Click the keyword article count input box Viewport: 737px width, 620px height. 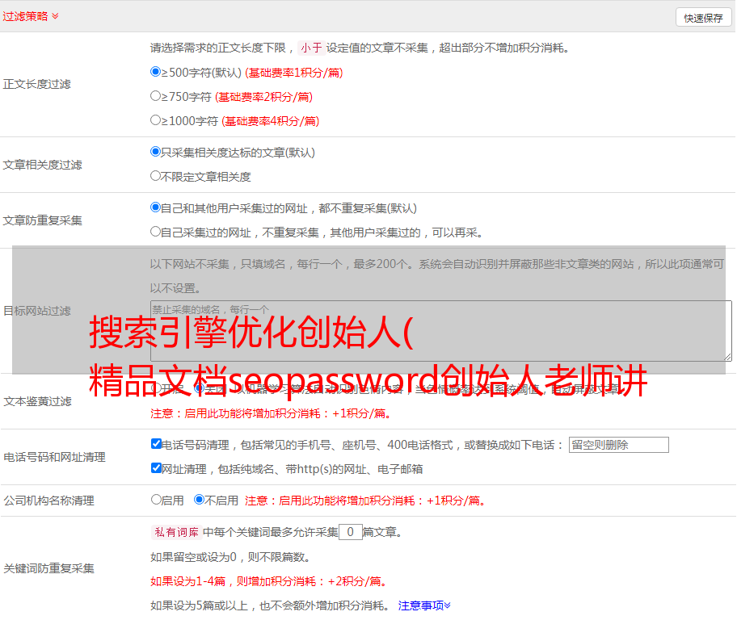point(350,532)
